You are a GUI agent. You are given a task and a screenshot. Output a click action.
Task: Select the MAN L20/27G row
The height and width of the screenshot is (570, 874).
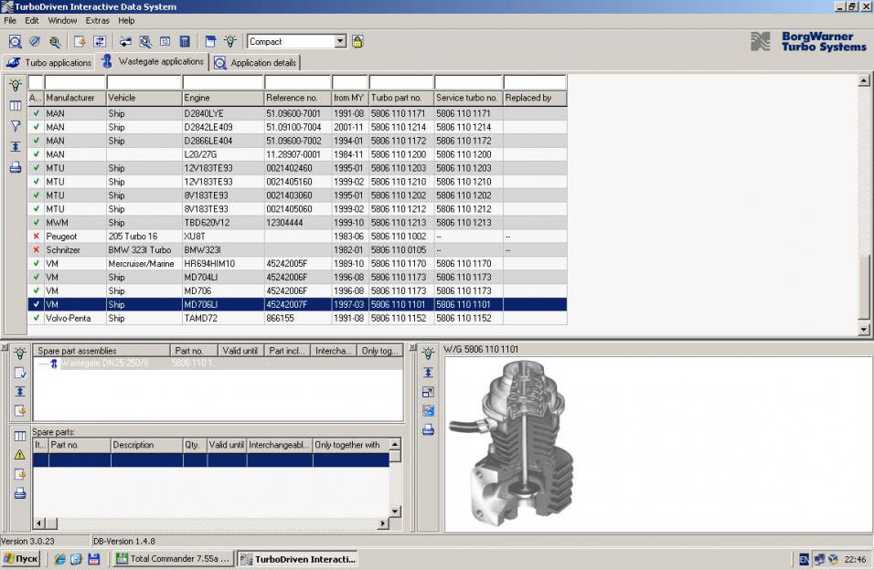[298, 154]
